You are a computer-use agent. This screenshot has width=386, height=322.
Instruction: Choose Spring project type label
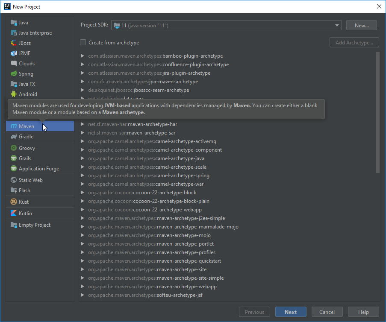click(x=26, y=74)
